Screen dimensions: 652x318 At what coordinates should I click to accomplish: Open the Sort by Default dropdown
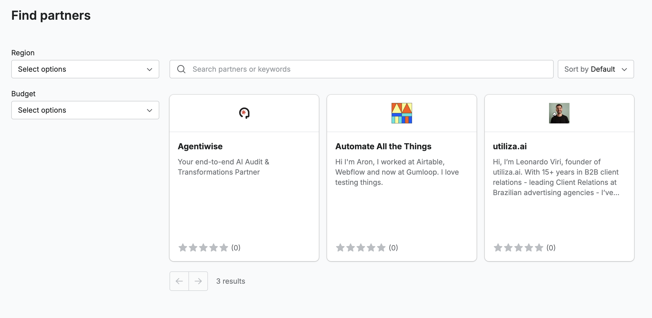596,69
